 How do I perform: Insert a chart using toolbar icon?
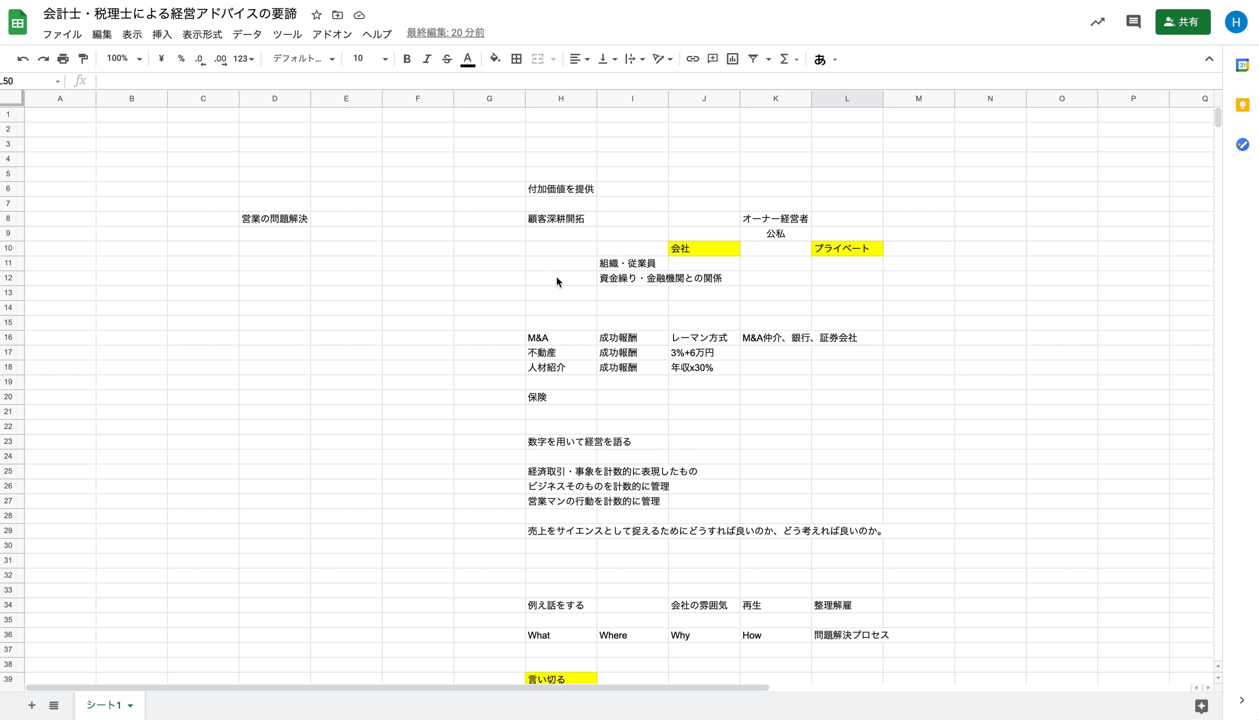[x=732, y=59]
